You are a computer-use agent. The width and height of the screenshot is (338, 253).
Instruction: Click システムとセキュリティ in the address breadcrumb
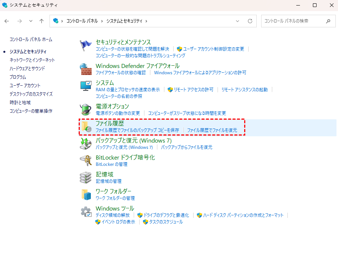[124, 21]
